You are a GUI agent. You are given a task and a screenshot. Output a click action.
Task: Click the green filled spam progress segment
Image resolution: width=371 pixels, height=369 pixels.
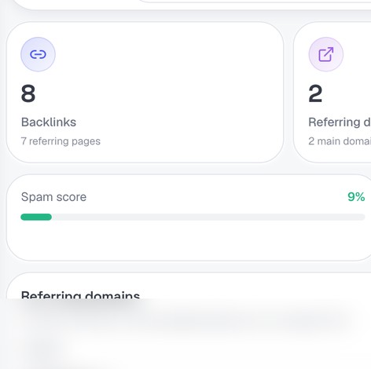(x=36, y=217)
